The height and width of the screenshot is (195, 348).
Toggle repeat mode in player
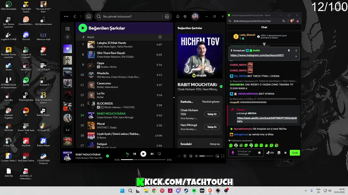point(159,154)
